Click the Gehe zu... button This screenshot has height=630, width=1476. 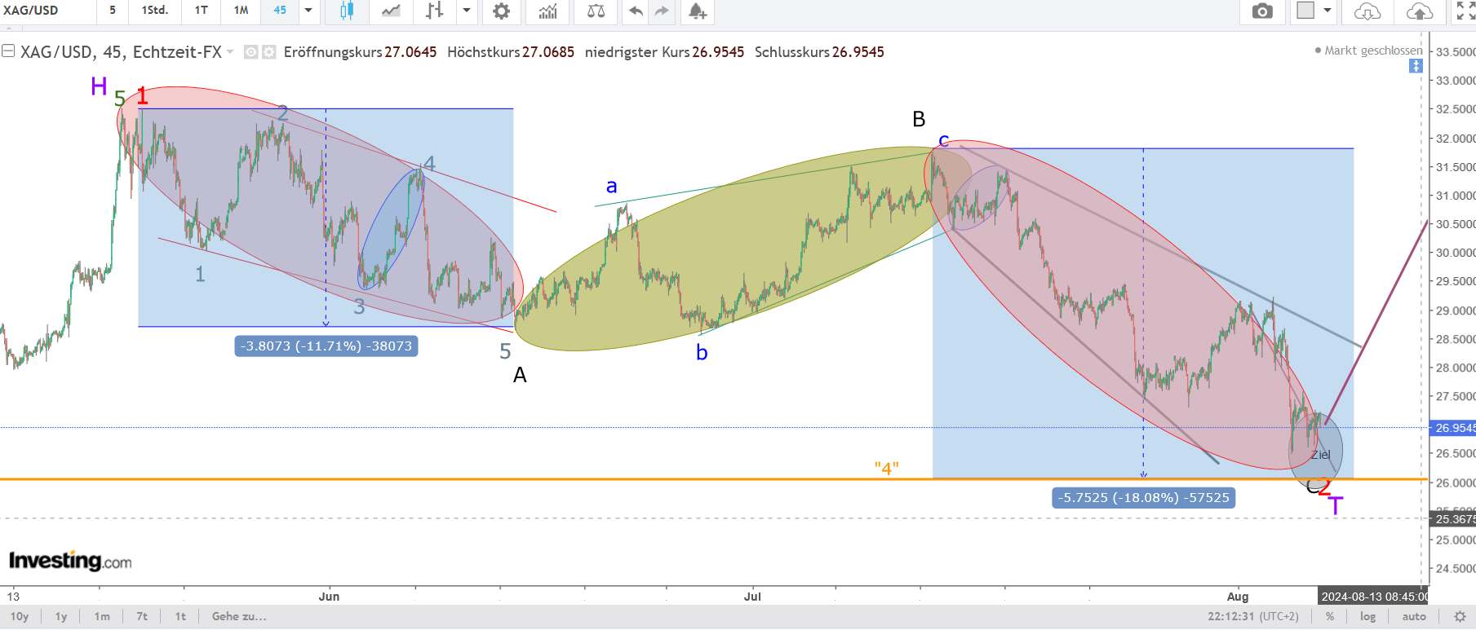click(x=239, y=616)
